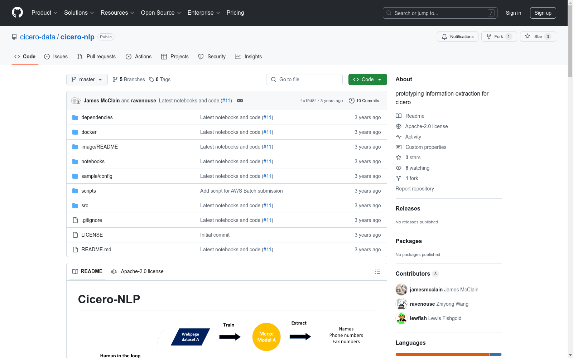
Task: Focus the Search or jump to field
Action: coord(440,13)
